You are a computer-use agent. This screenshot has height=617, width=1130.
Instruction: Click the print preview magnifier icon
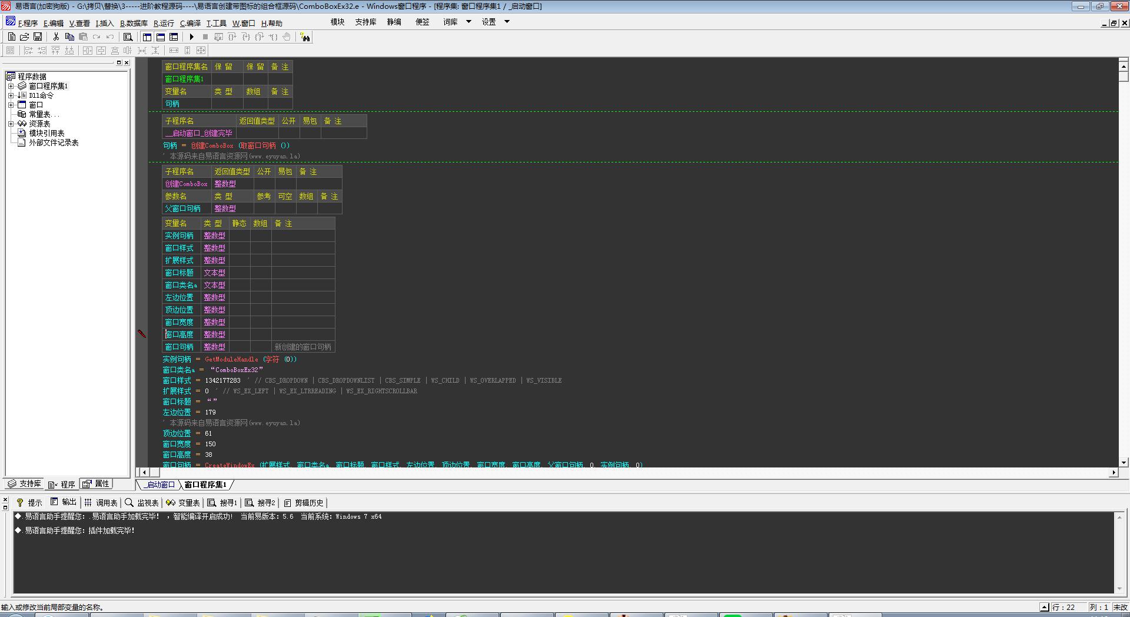[x=128, y=37]
